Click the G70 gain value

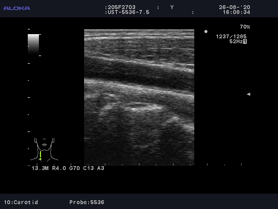tap(74, 168)
